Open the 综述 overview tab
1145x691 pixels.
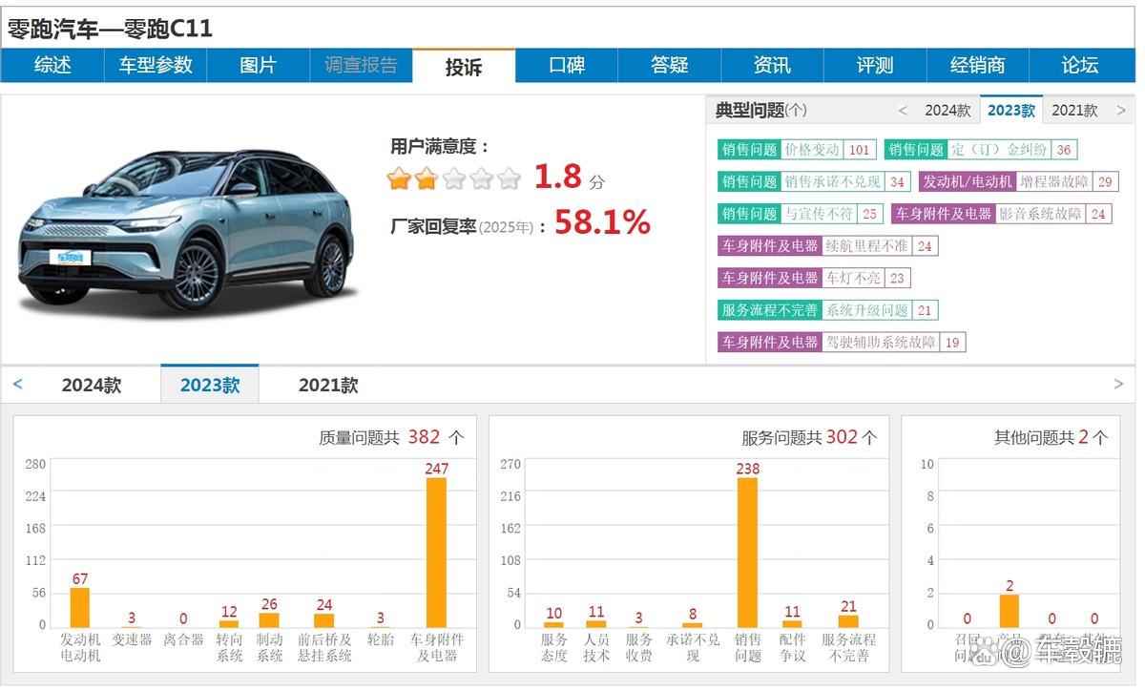click(52, 66)
